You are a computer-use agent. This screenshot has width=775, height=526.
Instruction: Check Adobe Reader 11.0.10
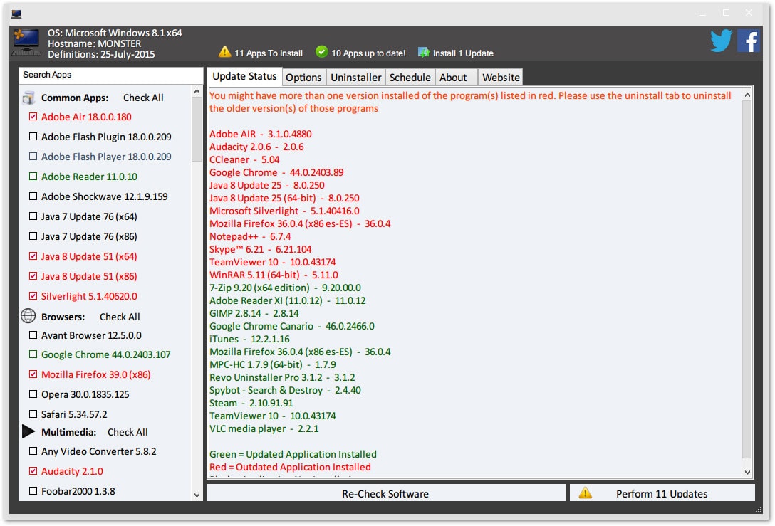pos(33,177)
